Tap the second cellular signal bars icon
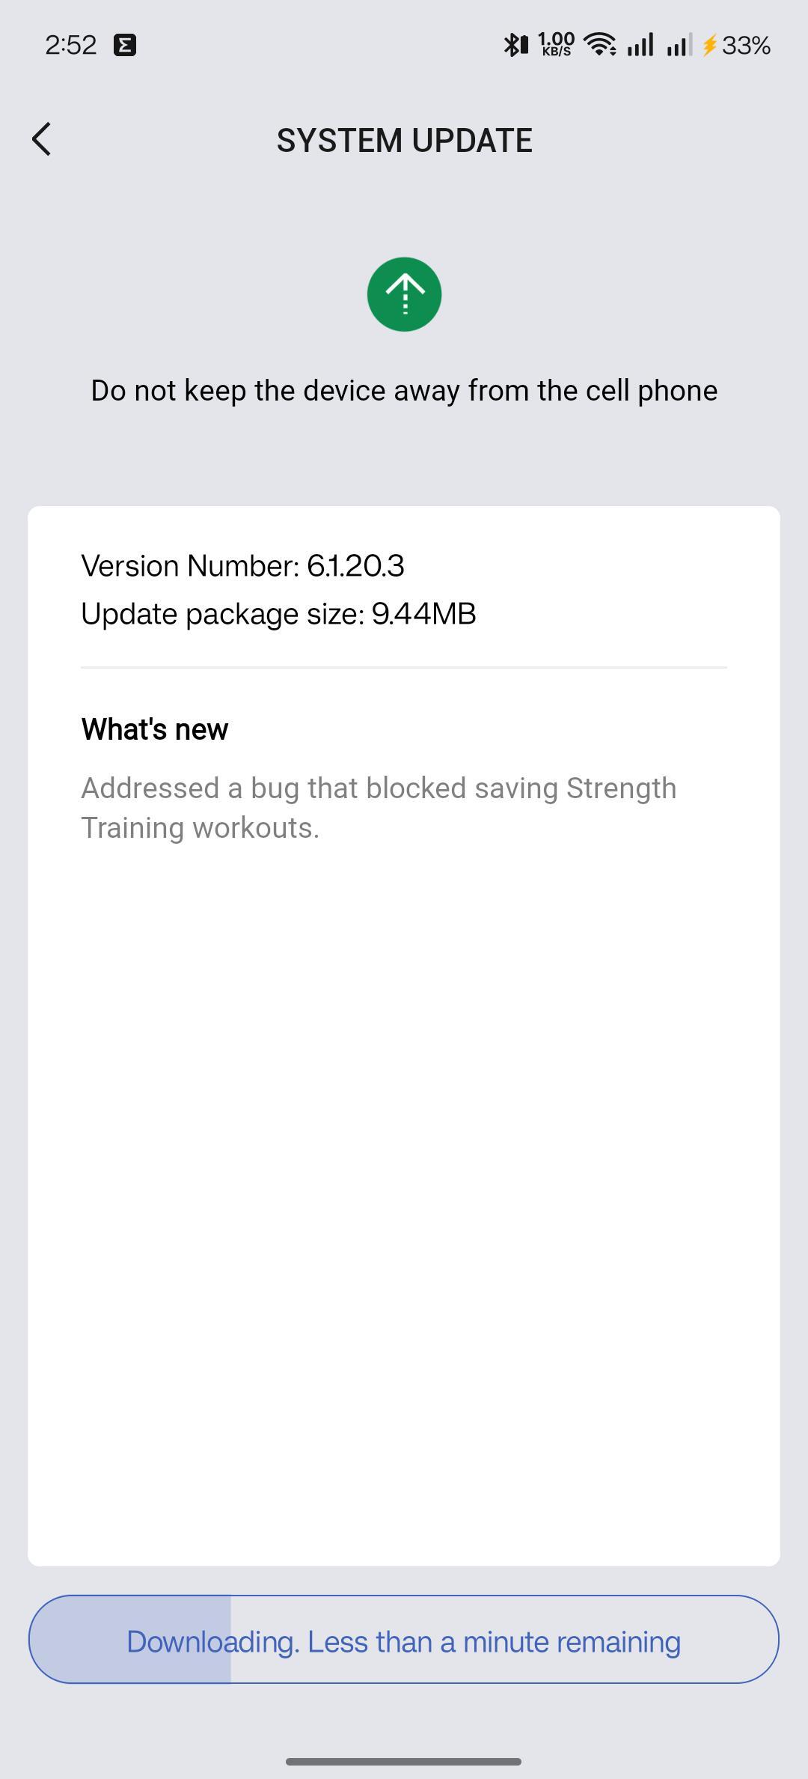The width and height of the screenshot is (808, 1779). [679, 45]
